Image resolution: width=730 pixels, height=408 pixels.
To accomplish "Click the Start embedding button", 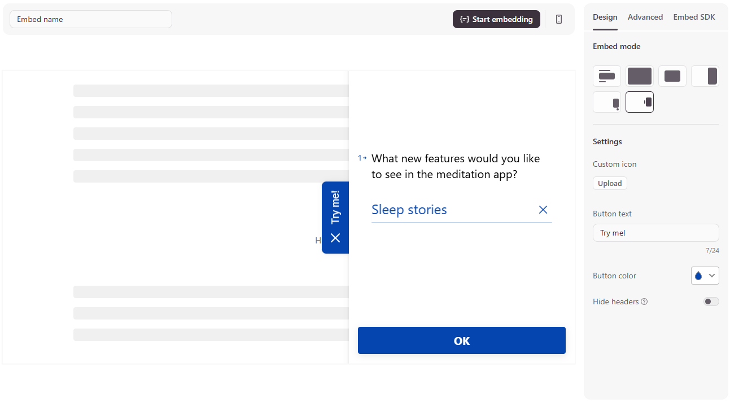I will (x=496, y=19).
